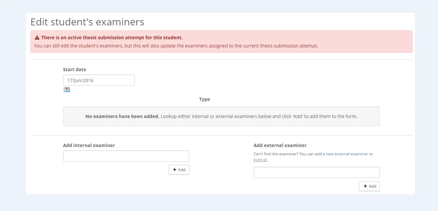Image resolution: width=438 pixels, height=211 pixels.
Task: Click the Type column header
Action: [x=204, y=99]
